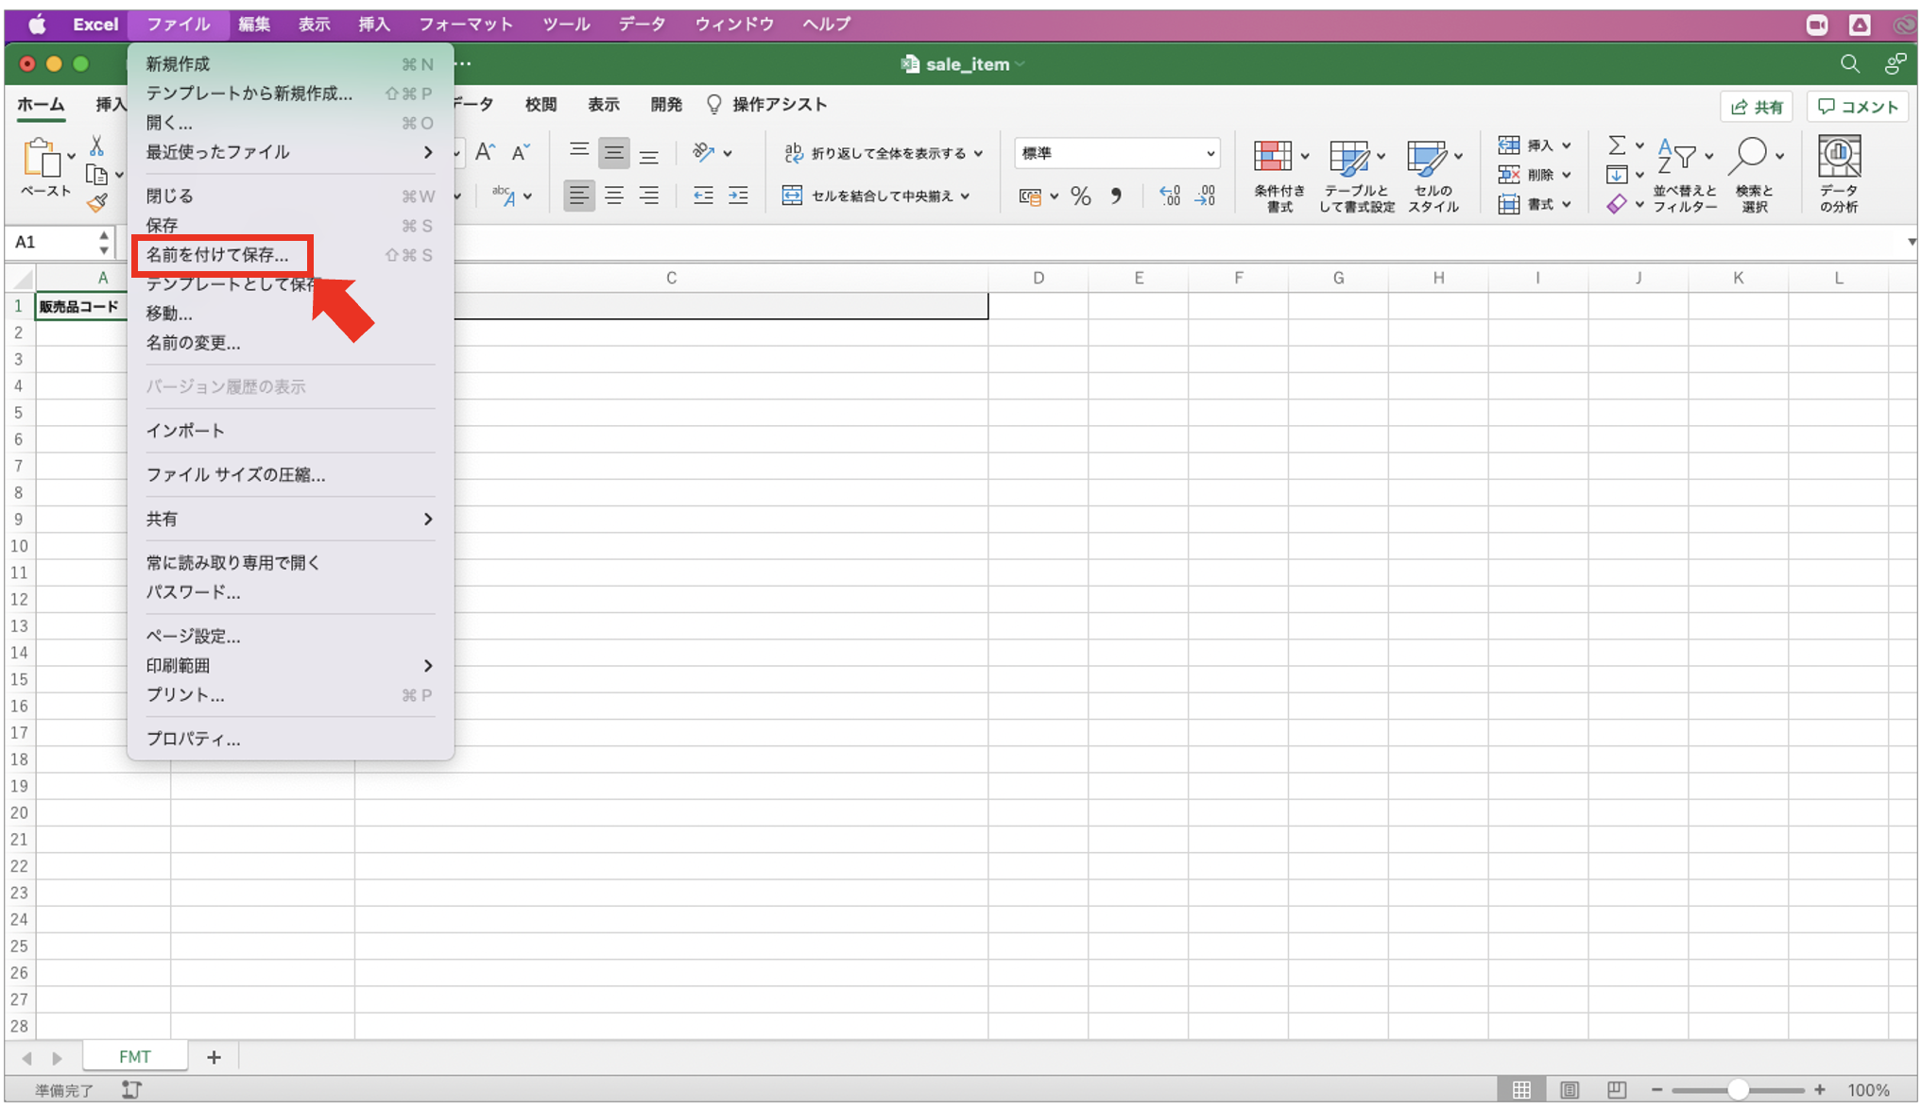This screenshot has height=1109, width=1922.
Task: Click the increase indent icon
Action: [738, 196]
